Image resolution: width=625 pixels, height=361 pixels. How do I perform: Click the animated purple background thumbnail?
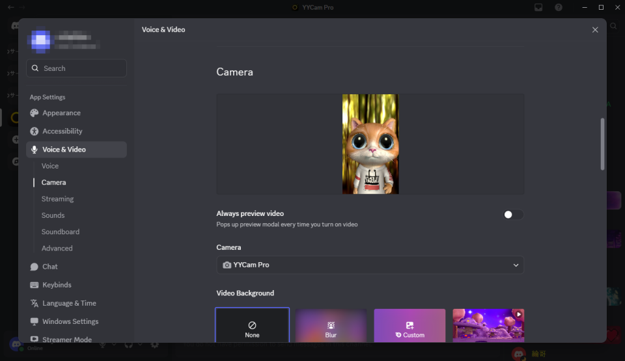tap(488, 325)
